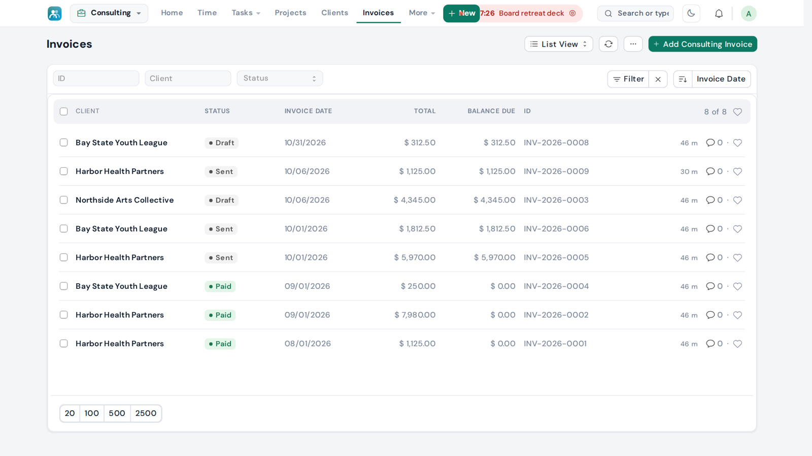Viewport: 812px width, 456px height.
Task: Like invoice INV-2026-0003 heart
Action: [x=737, y=200]
